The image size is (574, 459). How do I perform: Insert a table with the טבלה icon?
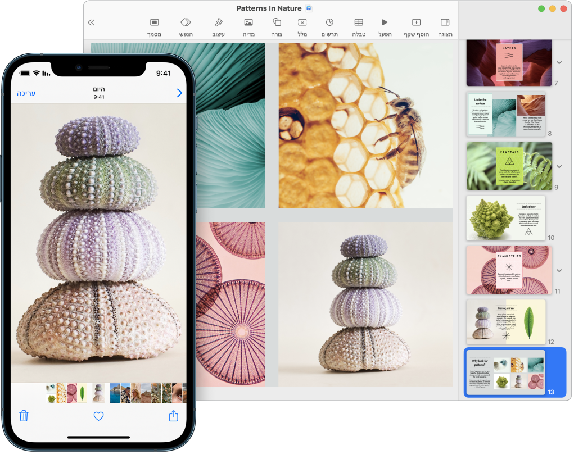coord(358,23)
